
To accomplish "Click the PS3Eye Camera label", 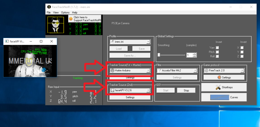I will point(120,23).
